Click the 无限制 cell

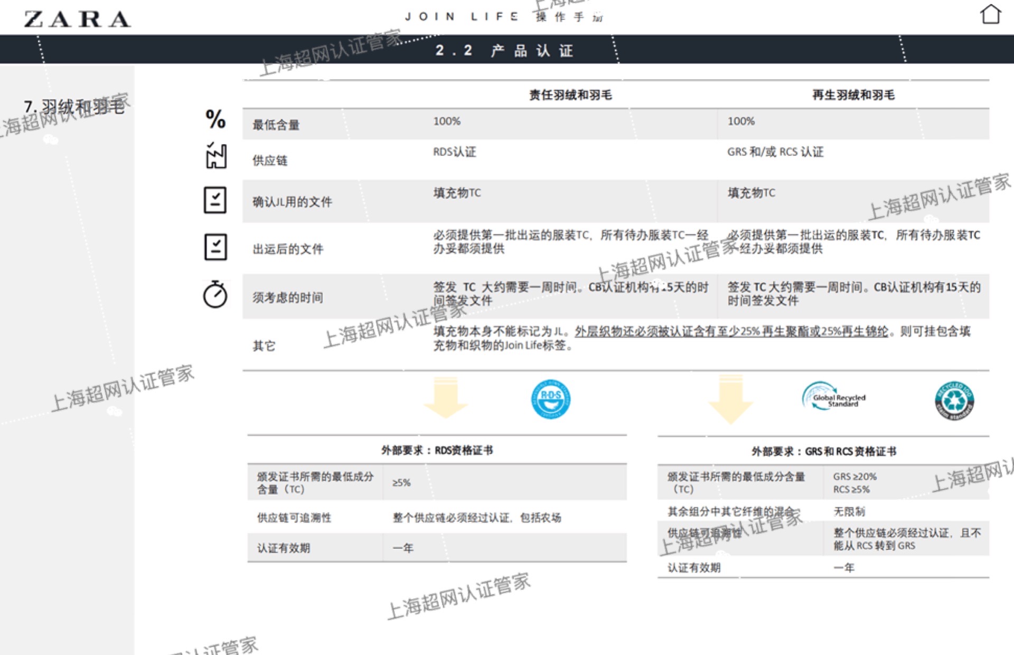849,511
